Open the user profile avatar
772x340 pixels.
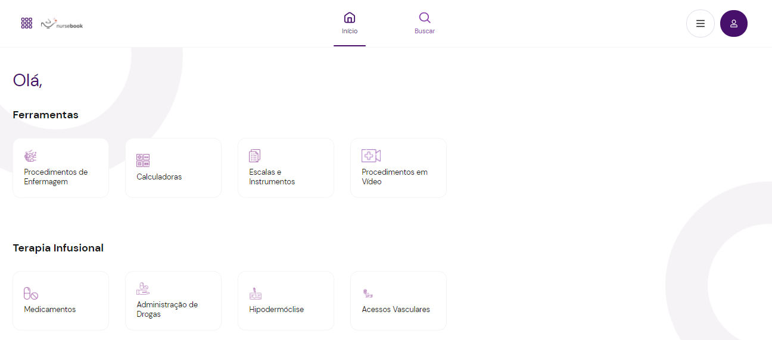click(x=734, y=24)
